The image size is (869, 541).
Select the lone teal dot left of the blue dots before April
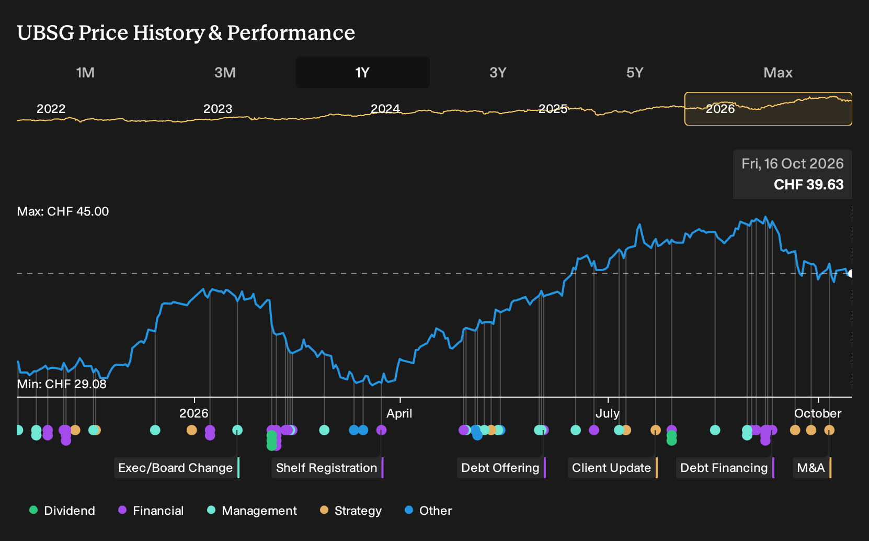(x=324, y=430)
